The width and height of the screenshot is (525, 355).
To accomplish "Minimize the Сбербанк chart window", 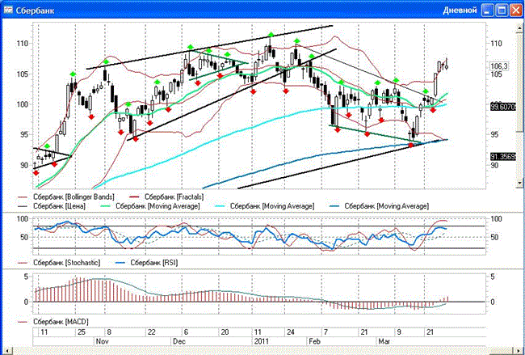I will (488, 11).
